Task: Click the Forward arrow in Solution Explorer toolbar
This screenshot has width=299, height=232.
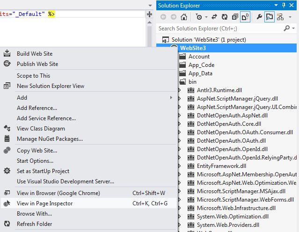Action: click(174, 17)
